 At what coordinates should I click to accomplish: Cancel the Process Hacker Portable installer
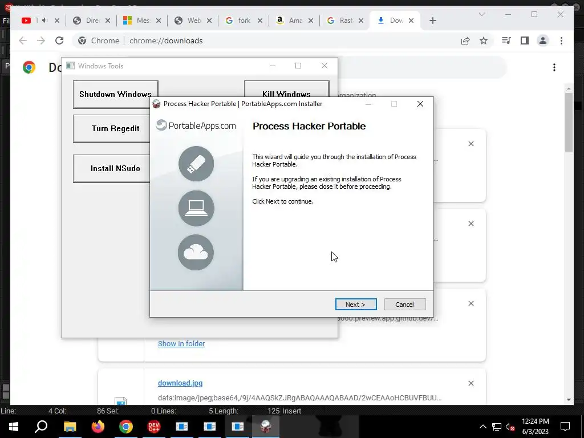(404, 305)
